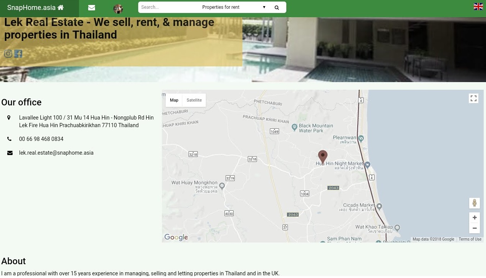Type in the Search input field
The image size is (486, 278).
(x=168, y=7)
